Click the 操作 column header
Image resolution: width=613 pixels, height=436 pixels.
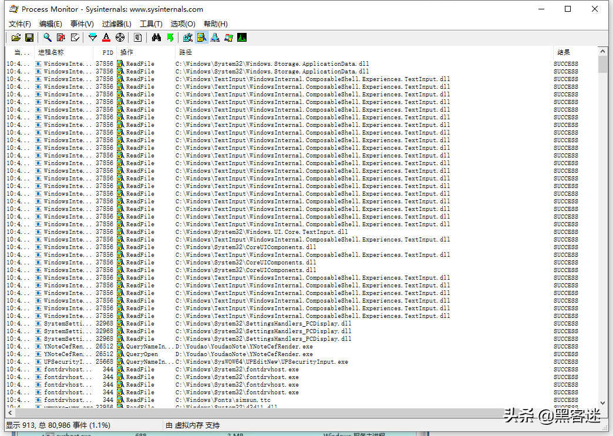[146, 52]
